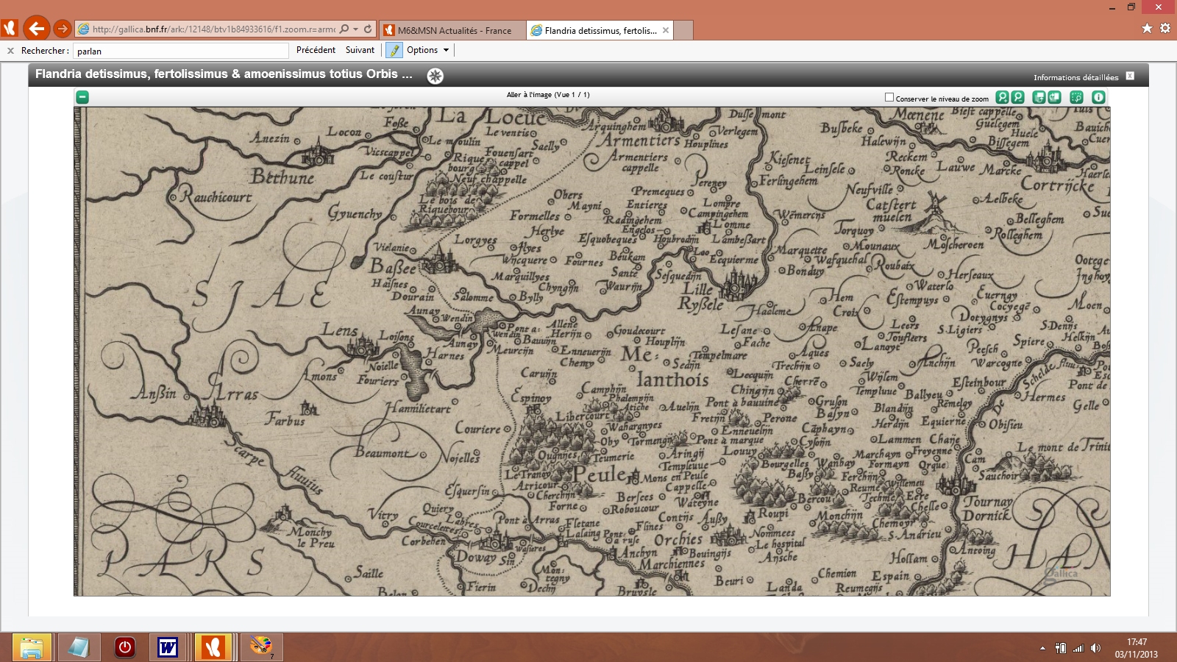The width and height of the screenshot is (1177, 662).
Task: Click the power/battery tray icon
Action: click(1060, 648)
